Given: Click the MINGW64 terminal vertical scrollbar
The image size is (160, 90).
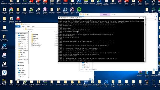Looking at the screenshot, I should coord(145,41).
